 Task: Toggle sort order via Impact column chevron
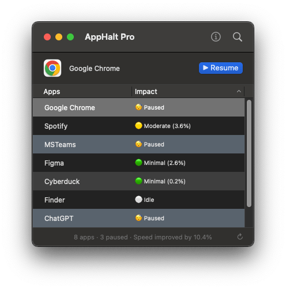pos(239,91)
